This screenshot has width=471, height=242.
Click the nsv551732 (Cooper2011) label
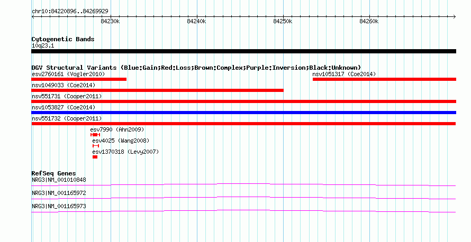[67, 118]
